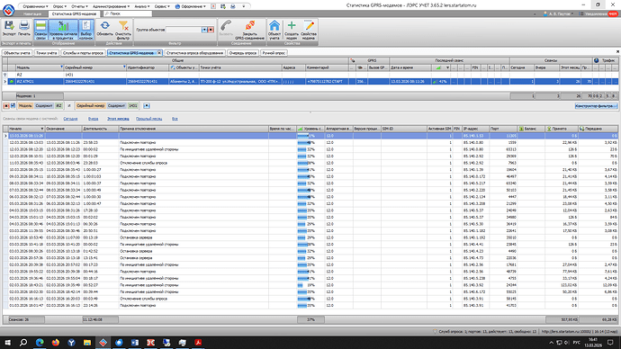
Task: Open Firefox from the taskbar
Action: coord(56,343)
